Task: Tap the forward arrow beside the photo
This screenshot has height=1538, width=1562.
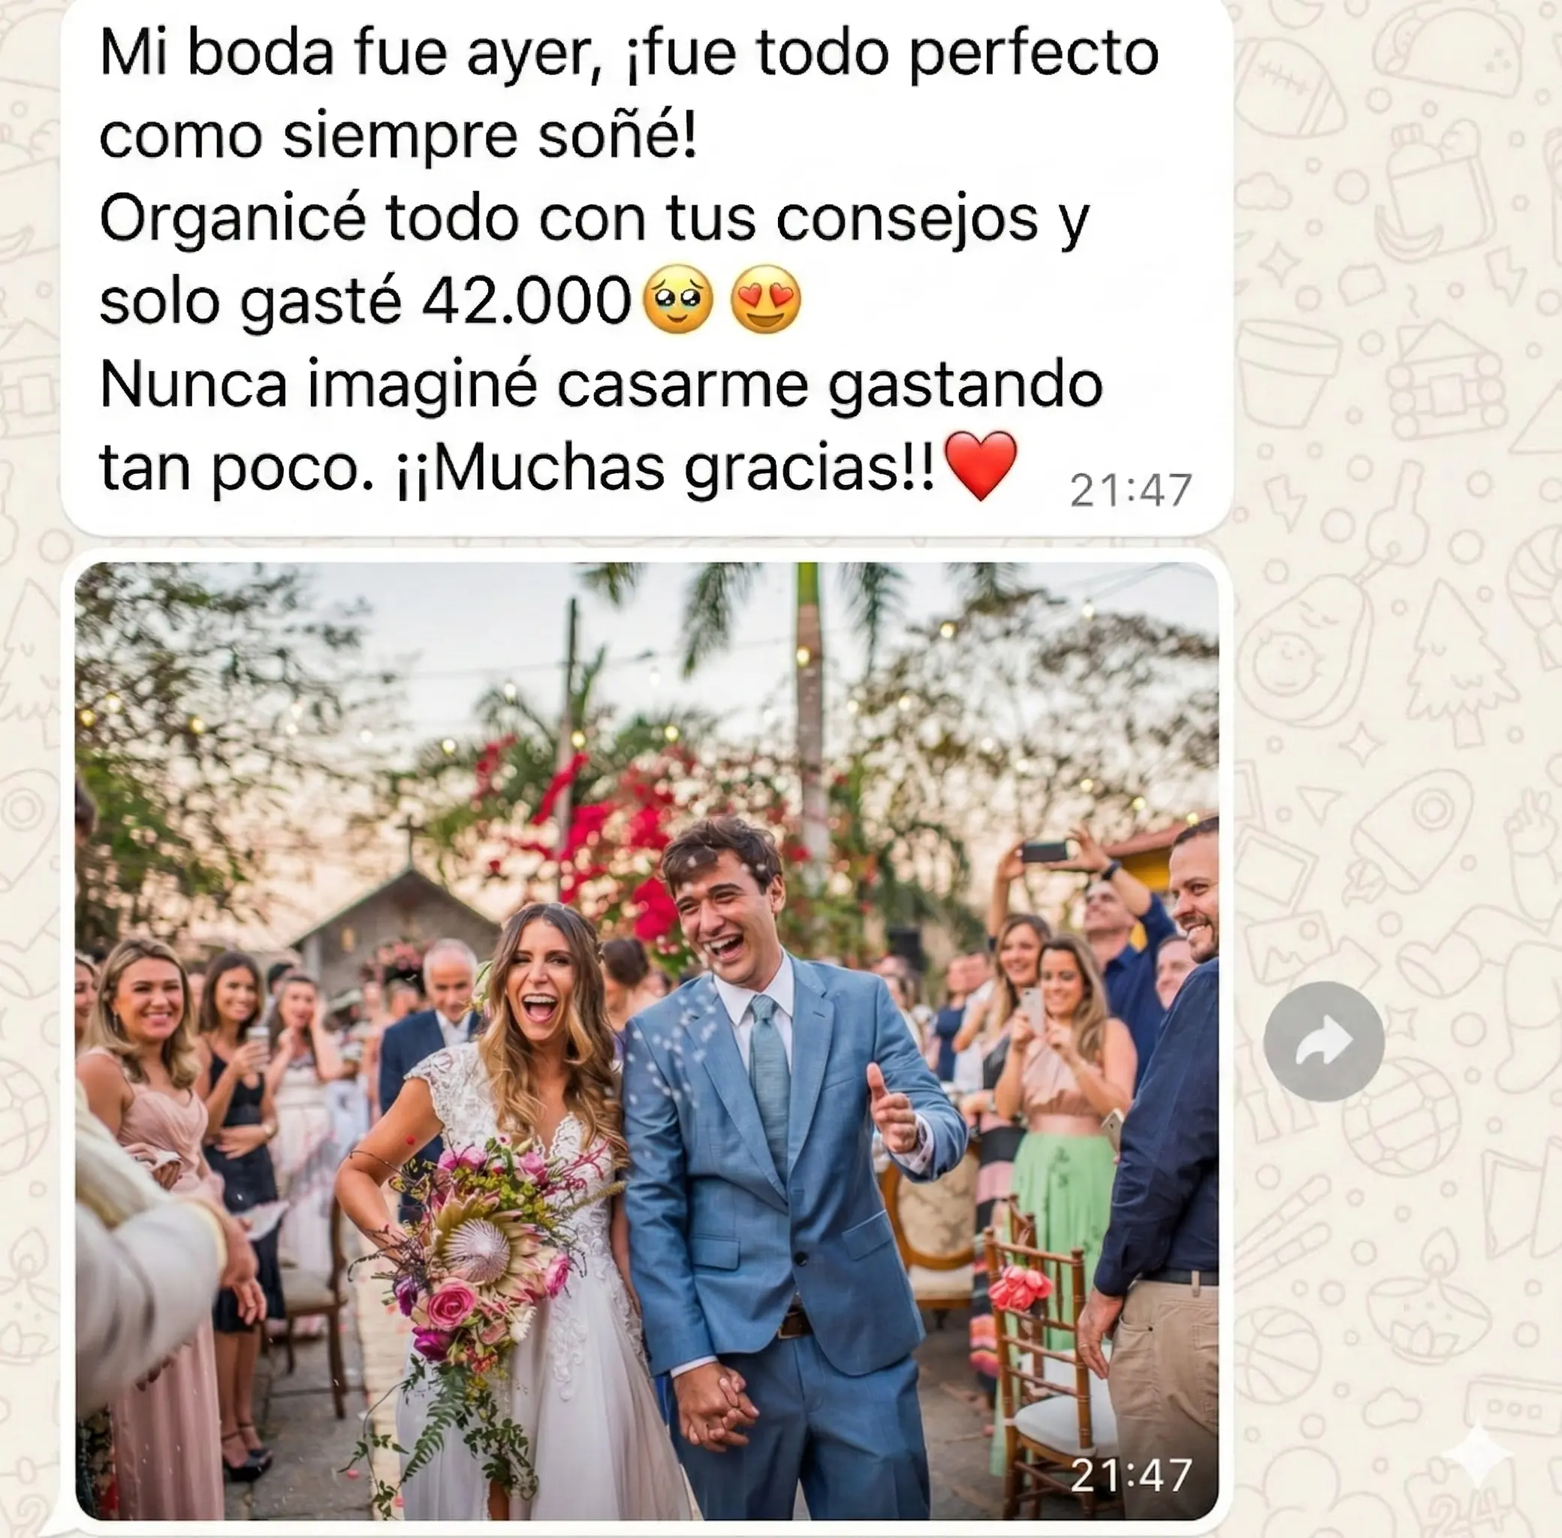Action: tap(1323, 1041)
